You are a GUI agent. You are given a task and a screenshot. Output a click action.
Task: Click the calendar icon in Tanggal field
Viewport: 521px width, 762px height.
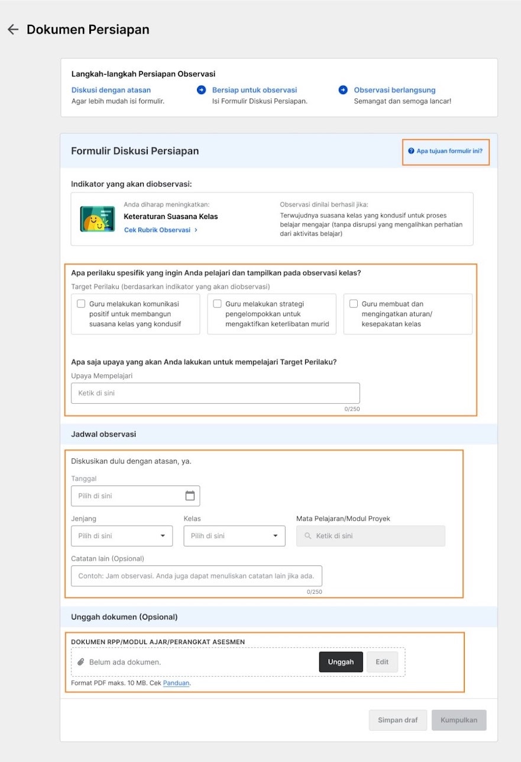coord(190,496)
